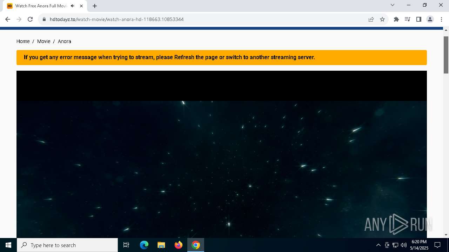The height and width of the screenshot is (252, 449).
Task: Close the Watch Free Anora tab
Action: tap(81, 6)
